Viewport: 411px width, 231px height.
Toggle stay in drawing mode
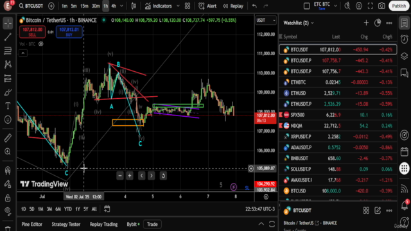(x=8, y=184)
